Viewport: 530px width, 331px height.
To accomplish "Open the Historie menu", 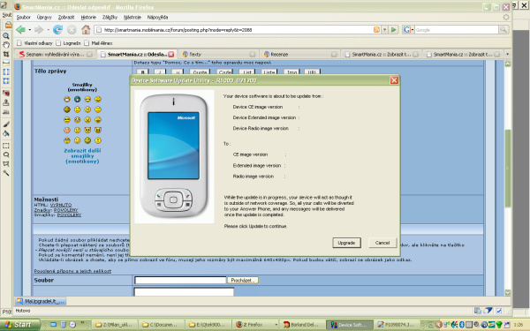I will click(88, 18).
